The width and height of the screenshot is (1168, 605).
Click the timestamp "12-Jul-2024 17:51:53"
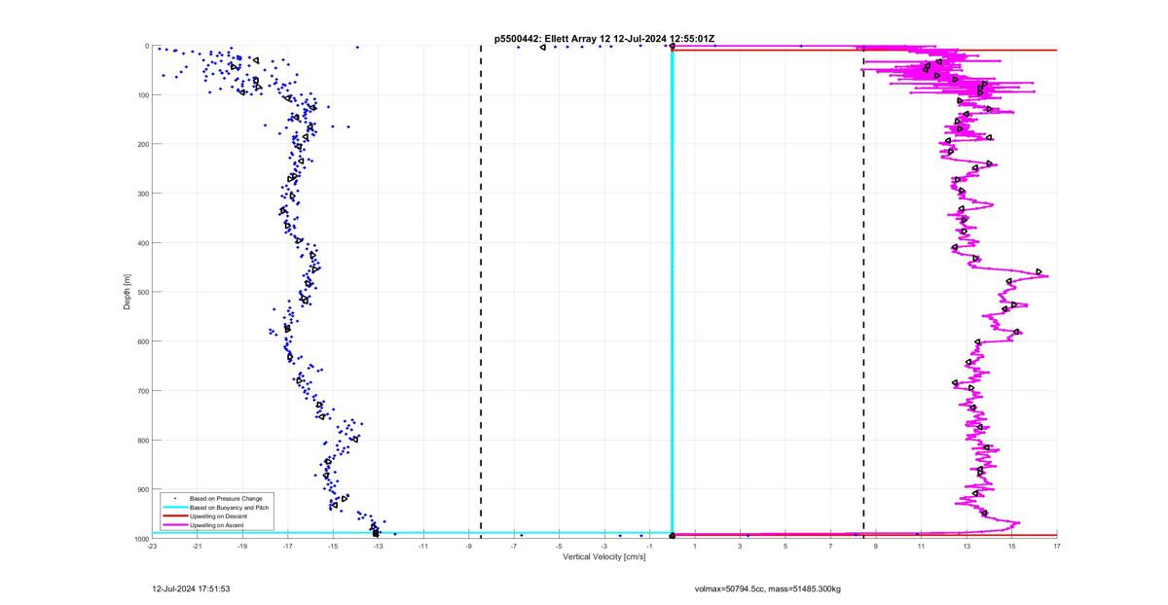(x=191, y=588)
